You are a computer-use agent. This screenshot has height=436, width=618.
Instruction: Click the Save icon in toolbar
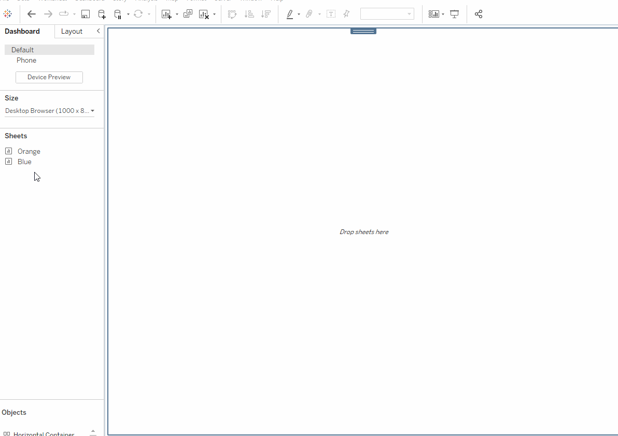click(x=86, y=14)
